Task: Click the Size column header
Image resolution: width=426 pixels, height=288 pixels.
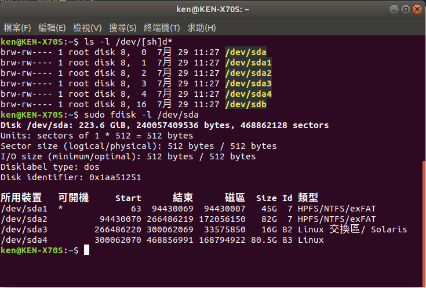Action: pos(267,198)
